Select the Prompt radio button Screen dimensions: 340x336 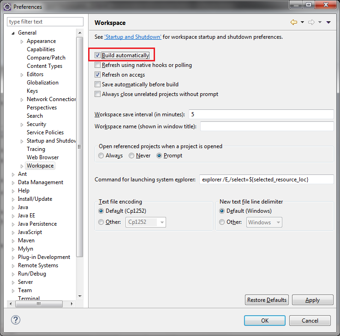click(x=159, y=156)
